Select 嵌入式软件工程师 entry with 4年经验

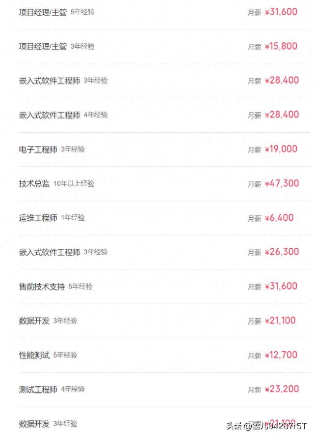[x=49, y=115]
